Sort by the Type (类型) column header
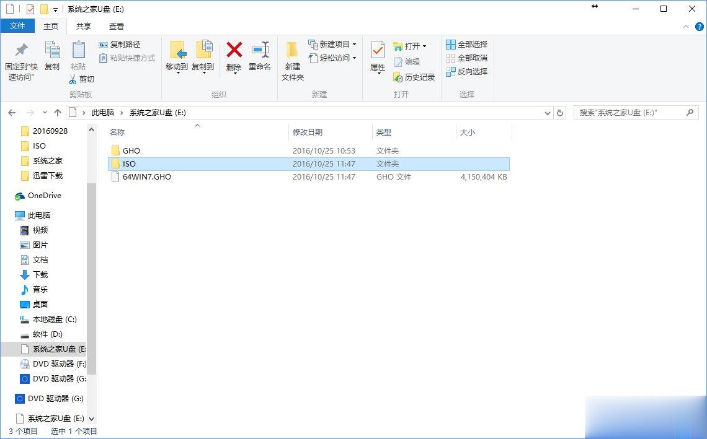Viewport: 707px width, 439px height. [384, 133]
